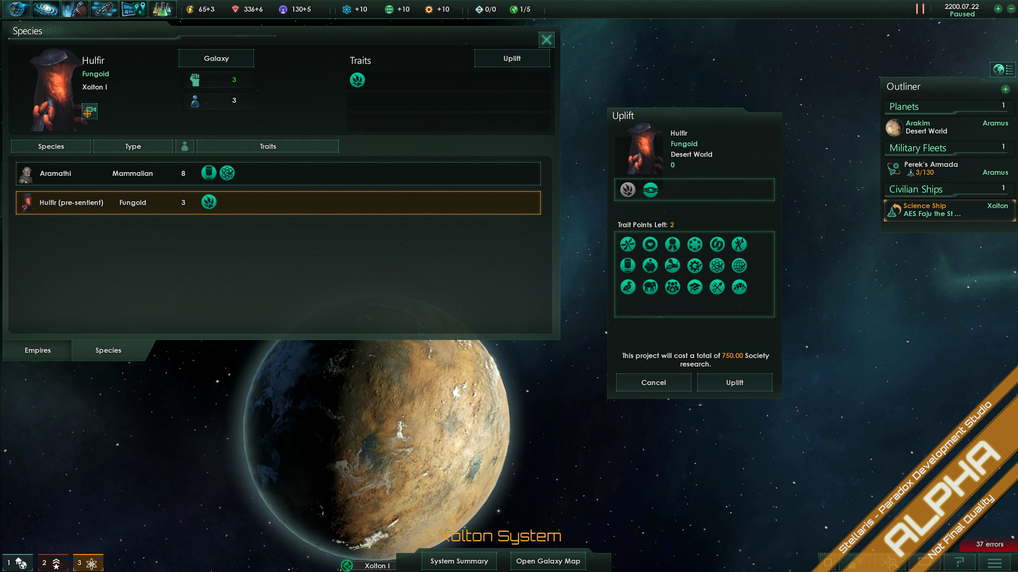Select the graduation cap trait icon

pos(695,287)
